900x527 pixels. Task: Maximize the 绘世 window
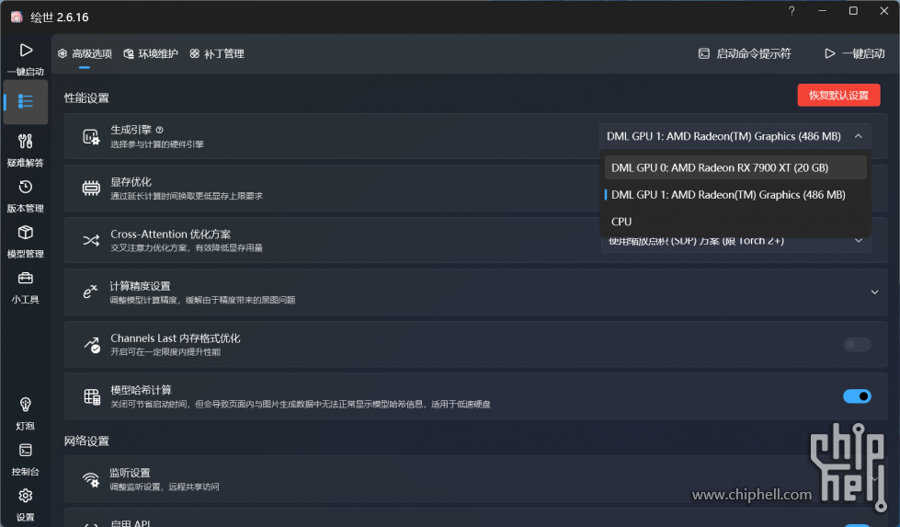pos(853,11)
